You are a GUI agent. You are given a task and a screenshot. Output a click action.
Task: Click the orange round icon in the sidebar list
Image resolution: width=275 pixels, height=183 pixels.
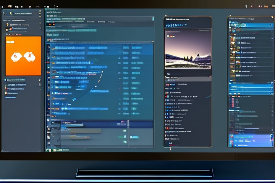6,29
